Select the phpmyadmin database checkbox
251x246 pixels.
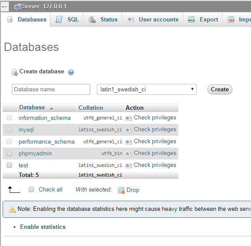[9, 153]
